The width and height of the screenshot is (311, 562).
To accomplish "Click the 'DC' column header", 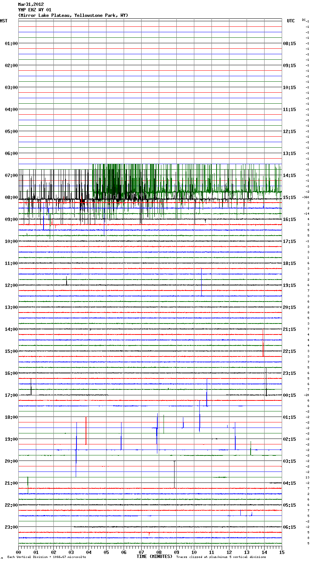I will pyautogui.click(x=304, y=20).
